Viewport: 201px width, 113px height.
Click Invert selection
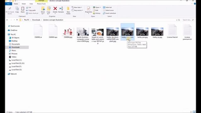(x=110, y=13)
